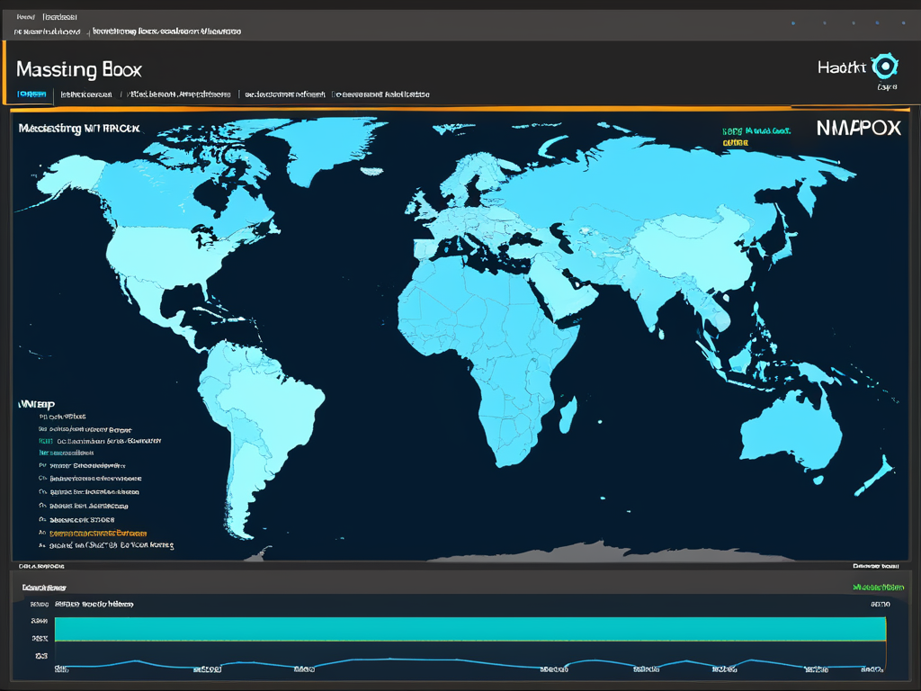Screen dimensions: 921x691
Task: Open the report dropdown at bottom right
Action: [877, 585]
